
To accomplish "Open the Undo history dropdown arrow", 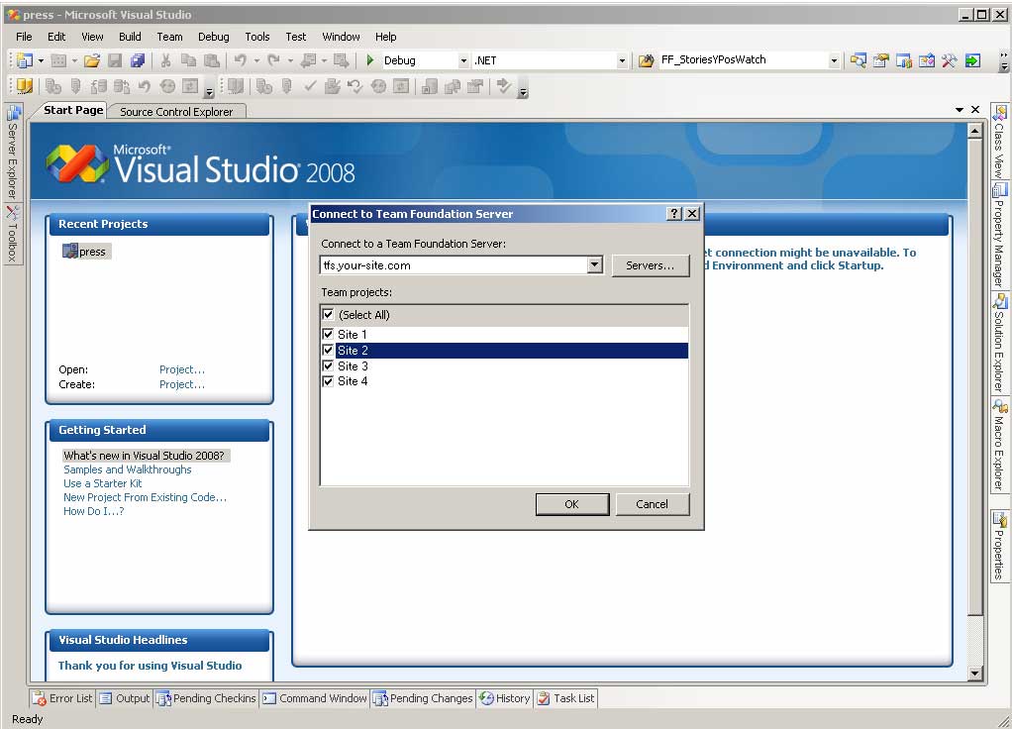I will click(x=256, y=60).
